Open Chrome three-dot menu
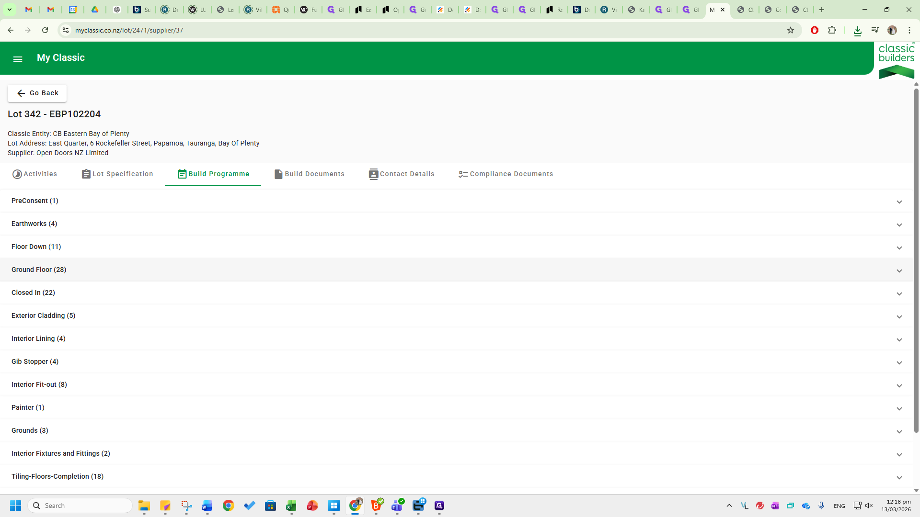This screenshot has width=920, height=517. click(x=909, y=30)
